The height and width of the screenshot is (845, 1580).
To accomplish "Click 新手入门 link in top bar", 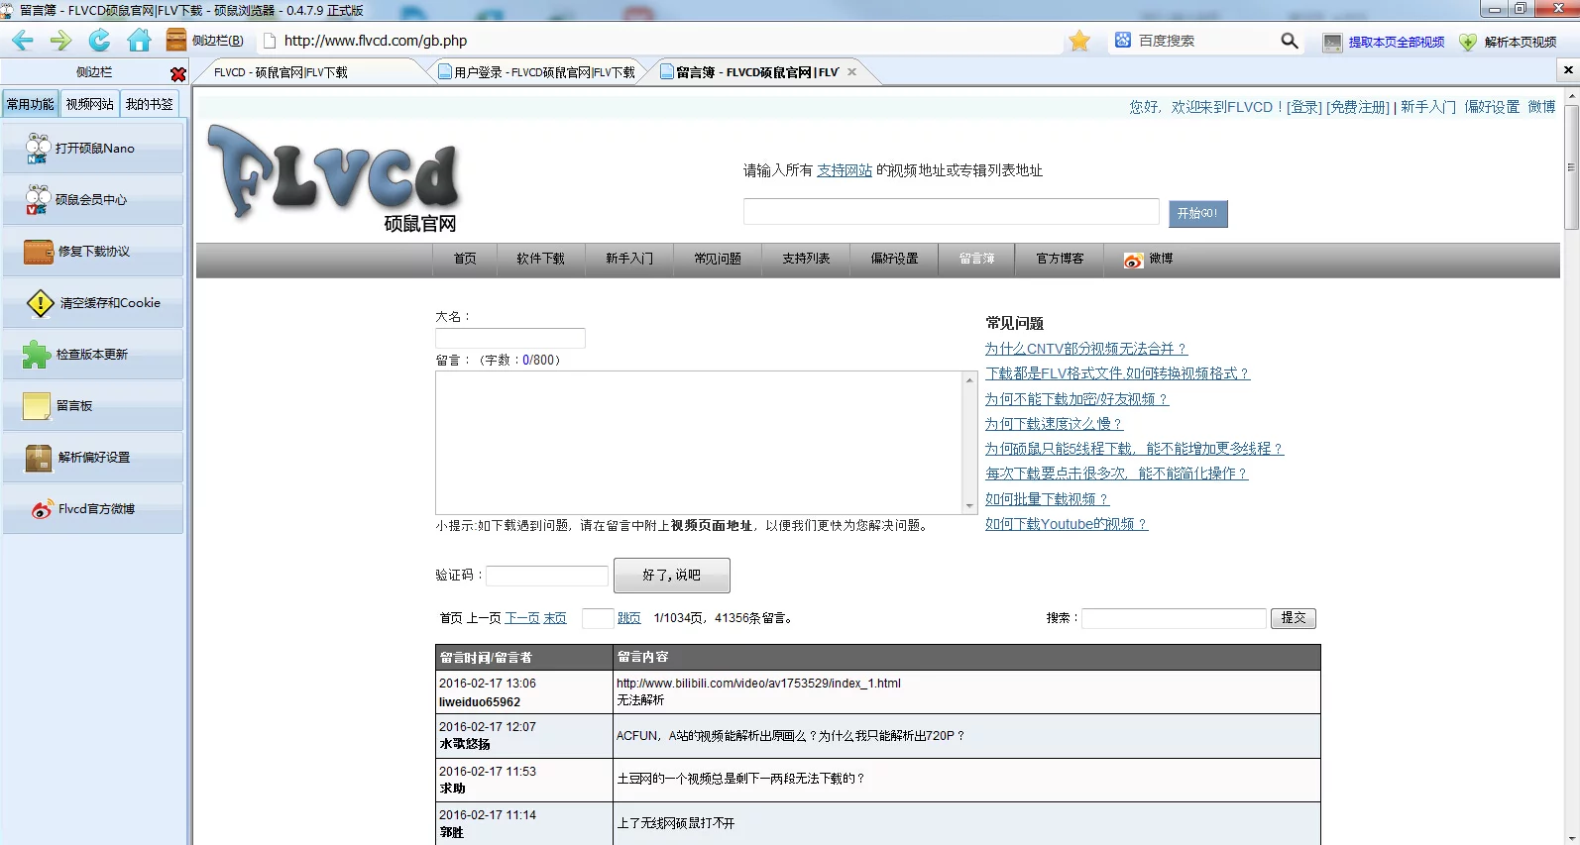I will (1428, 107).
